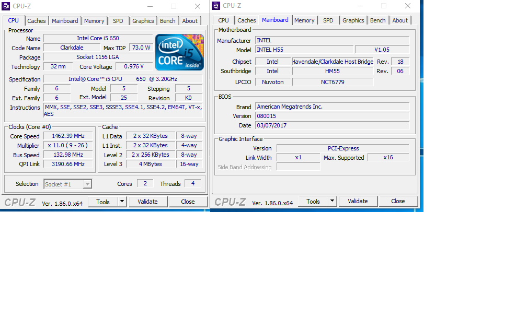Open Memory tab in right window

coord(304,20)
